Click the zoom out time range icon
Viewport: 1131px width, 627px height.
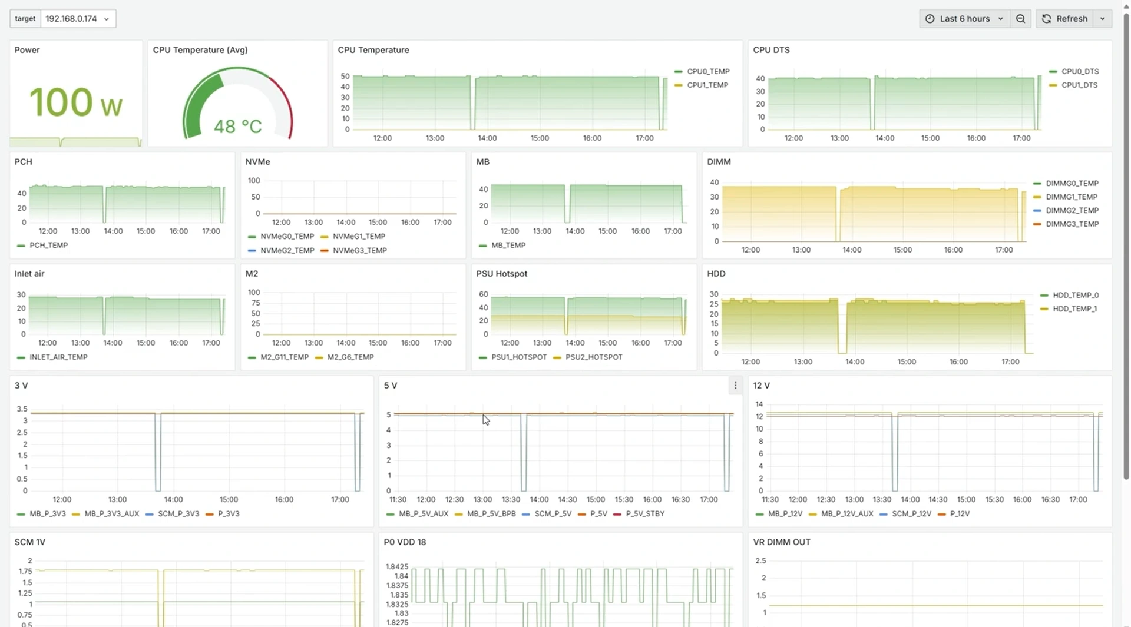tap(1020, 19)
